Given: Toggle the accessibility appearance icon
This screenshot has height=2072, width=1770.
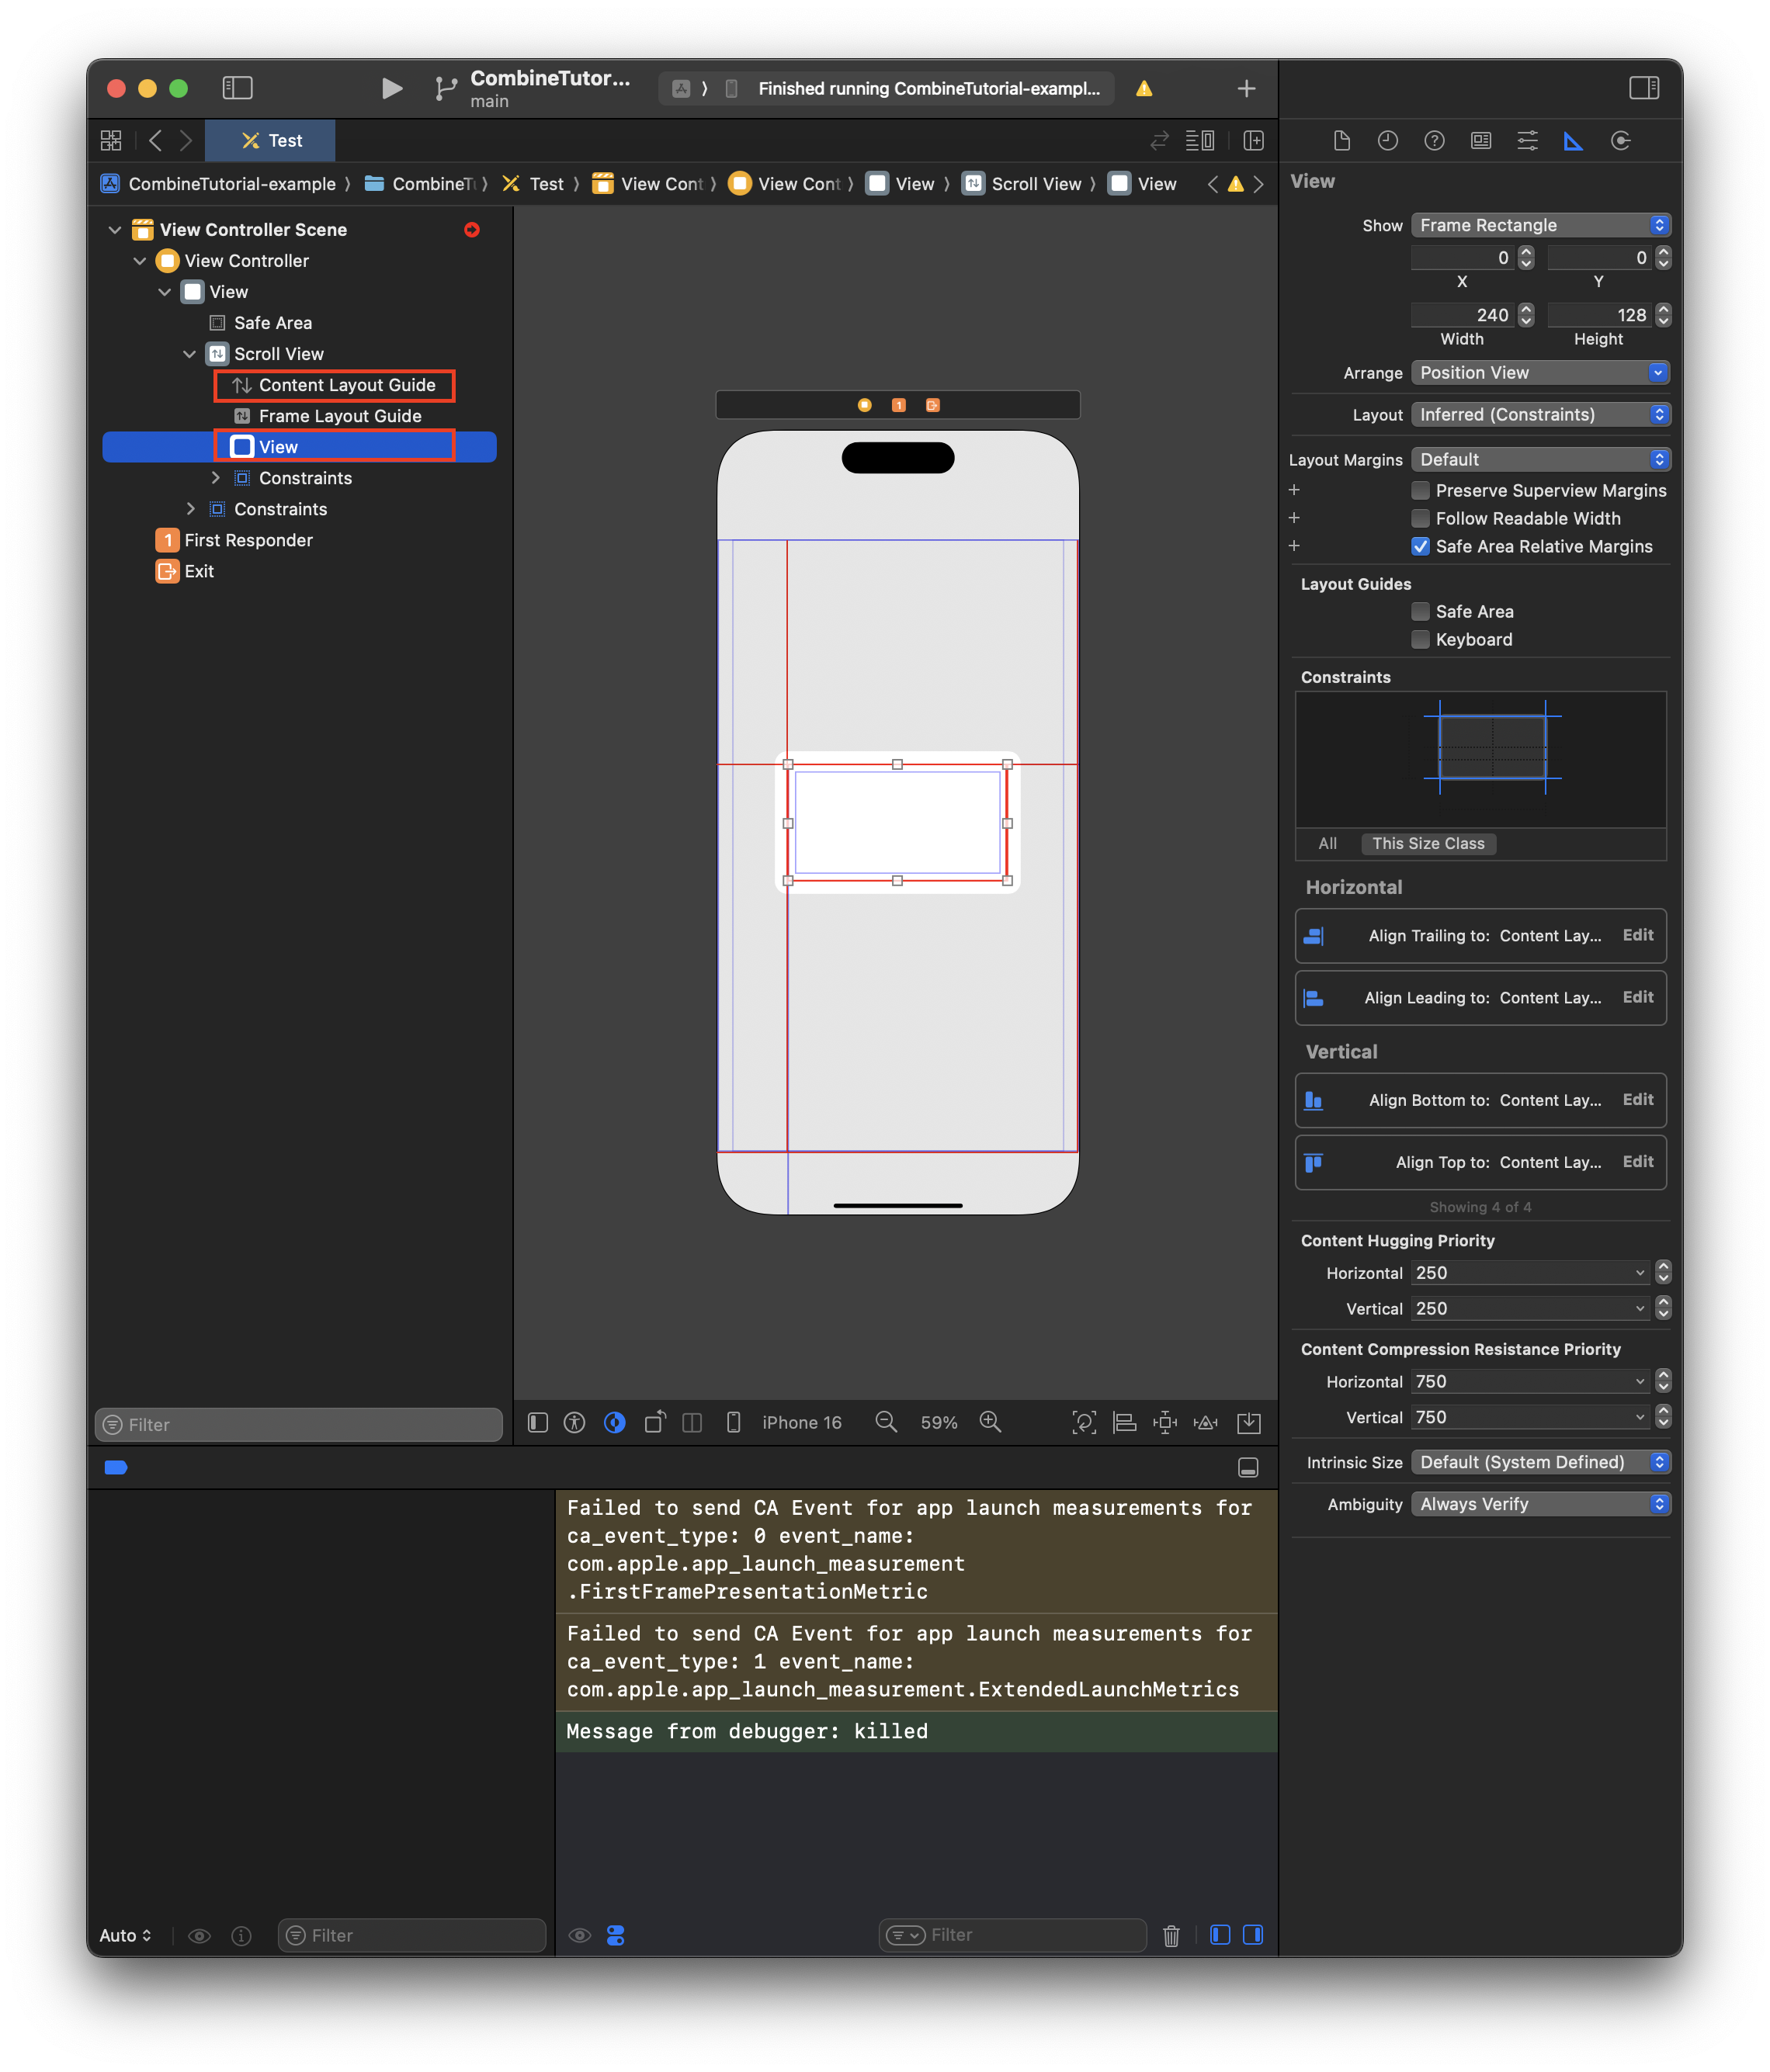Looking at the screenshot, I should pos(574,1422).
